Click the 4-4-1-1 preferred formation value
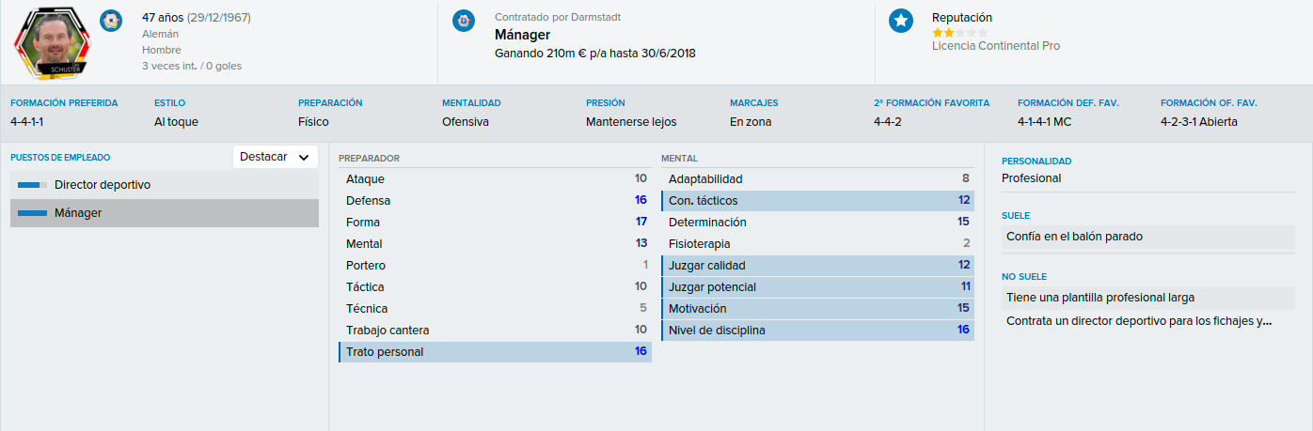 [27, 122]
